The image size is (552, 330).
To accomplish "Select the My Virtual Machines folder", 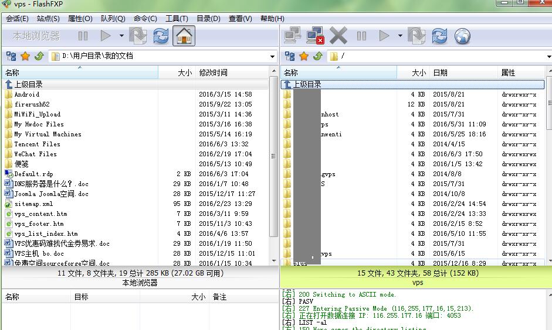I will click(48, 134).
